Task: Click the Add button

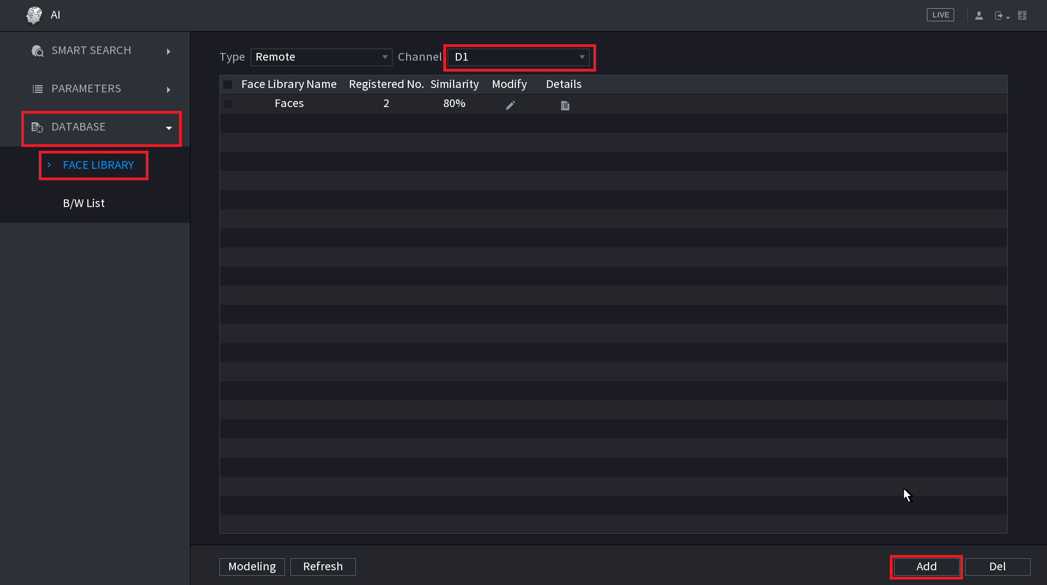Action: point(926,566)
